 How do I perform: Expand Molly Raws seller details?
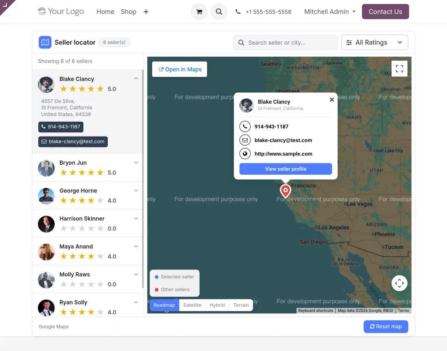(x=136, y=274)
